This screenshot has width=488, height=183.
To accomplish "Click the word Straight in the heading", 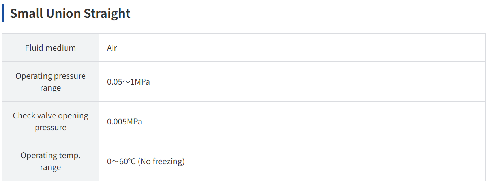I will (107, 13).
